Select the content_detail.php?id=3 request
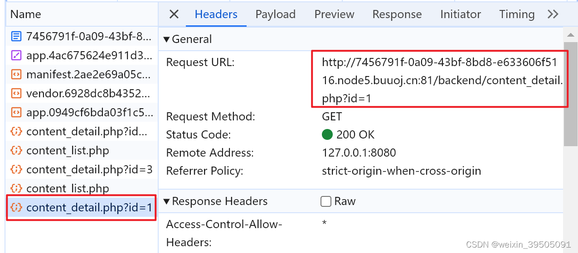Viewport: 578px width, 253px height. tap(82, 170)
